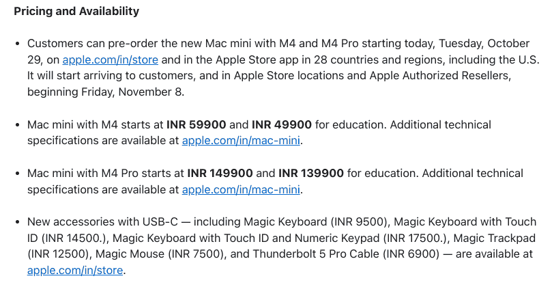The height and width of the screenshot is (285, 552).
Task: Click the bold INR 49900 education price
Action: point(281,125)
